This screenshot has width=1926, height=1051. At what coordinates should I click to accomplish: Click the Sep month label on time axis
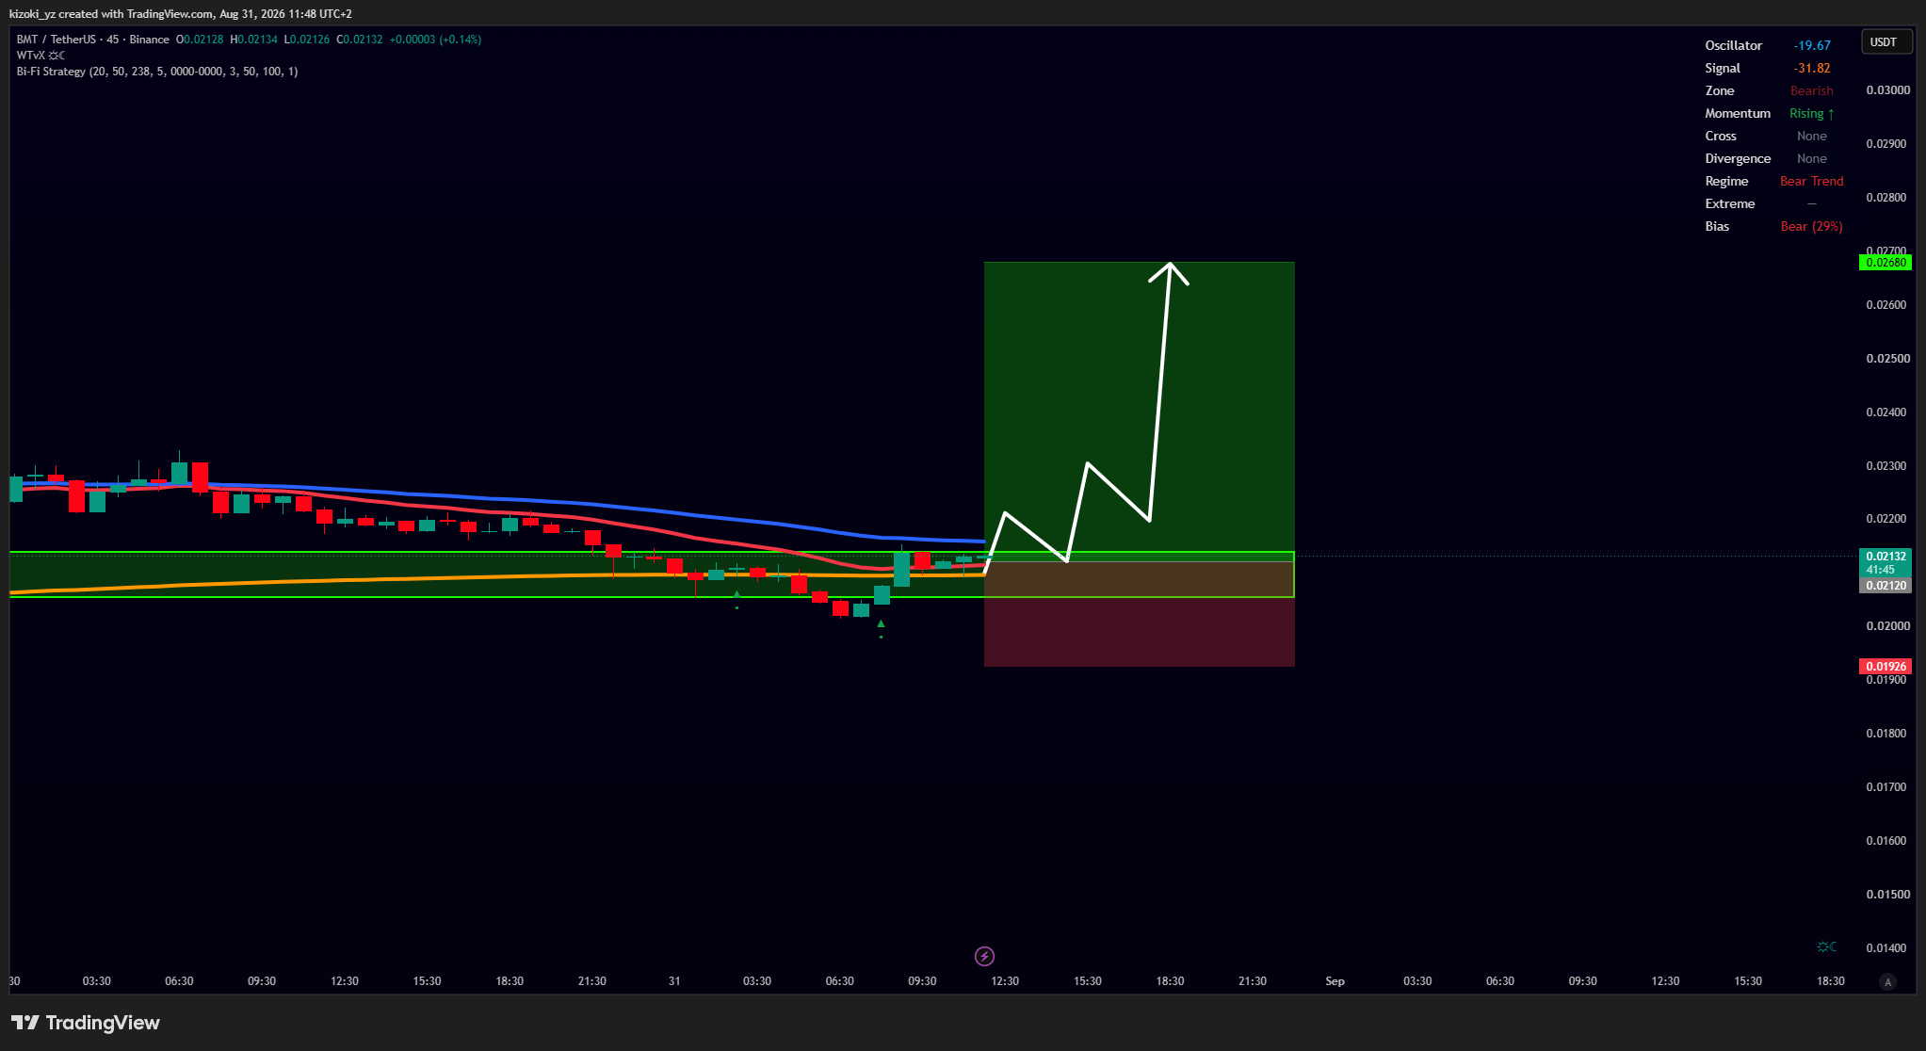[1335, 981]
